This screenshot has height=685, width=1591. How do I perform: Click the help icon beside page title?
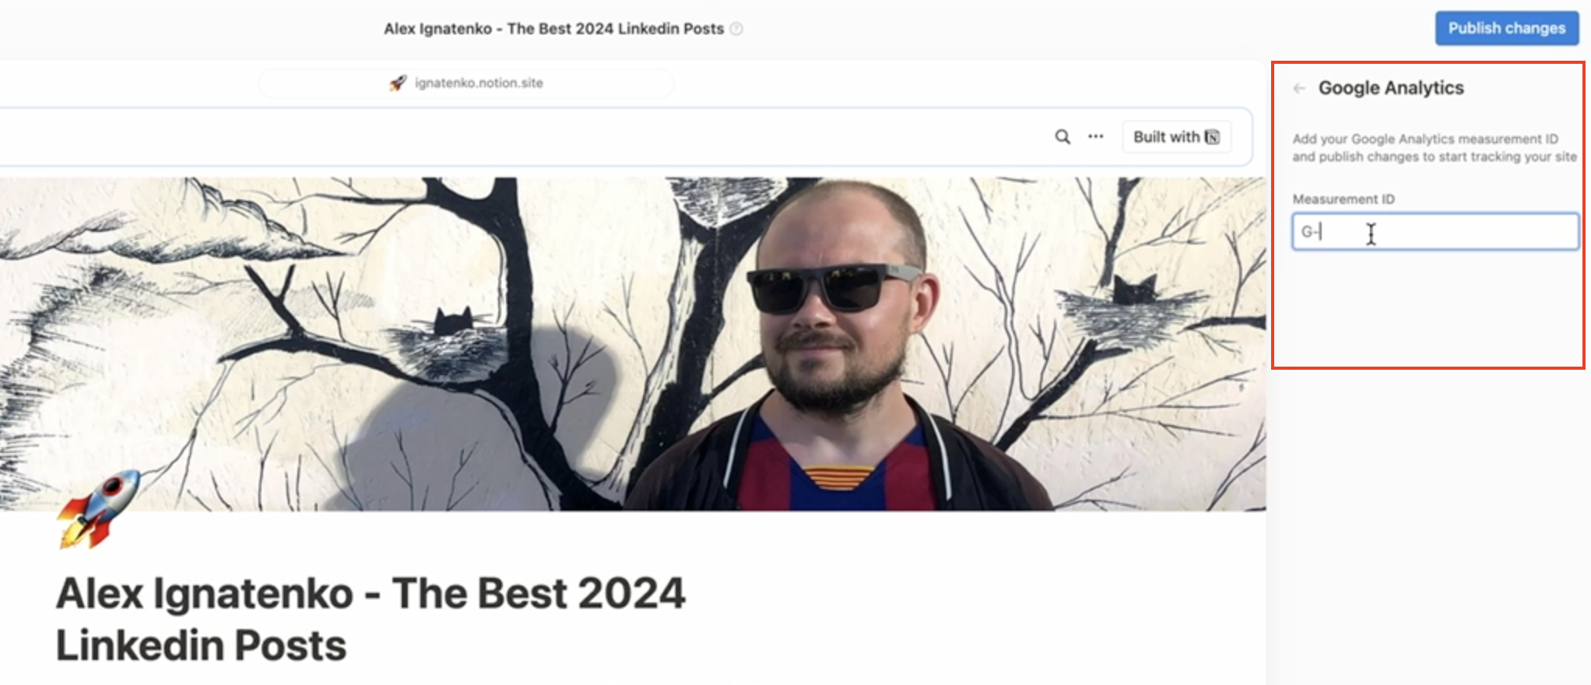pos(736,29)
